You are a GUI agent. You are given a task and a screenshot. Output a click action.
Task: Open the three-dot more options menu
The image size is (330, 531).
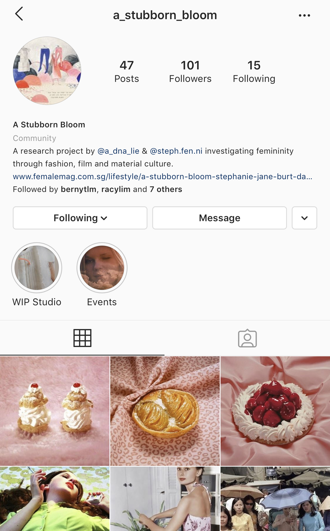pos(304,15)
